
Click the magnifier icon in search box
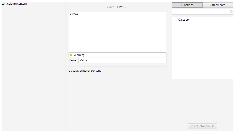[231, 12]
